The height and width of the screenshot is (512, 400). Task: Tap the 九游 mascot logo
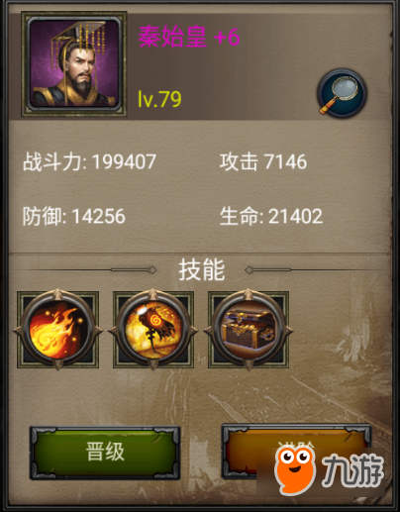294,470
